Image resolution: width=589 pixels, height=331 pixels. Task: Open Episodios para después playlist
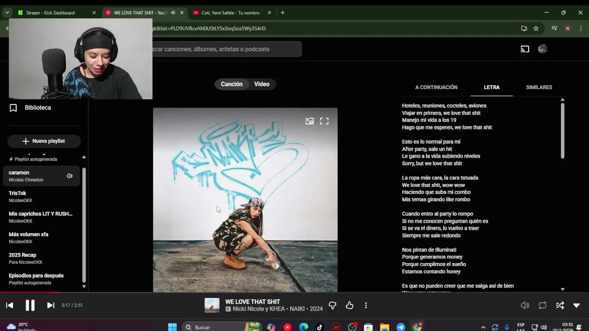(x=41, y=279)
